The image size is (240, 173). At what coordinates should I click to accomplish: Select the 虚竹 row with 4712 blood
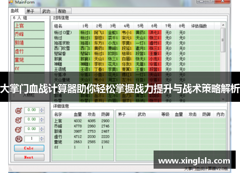(83, 137)
